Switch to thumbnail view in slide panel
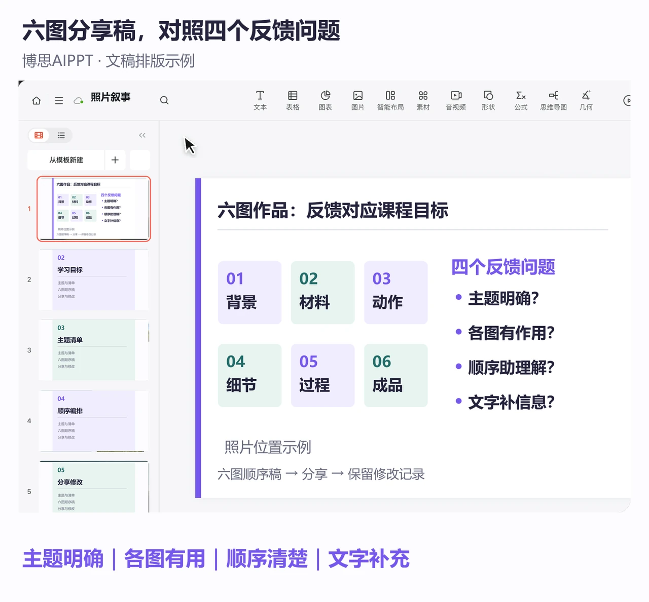Viewport: 649px width, 602px height. [x=39, y=135]
